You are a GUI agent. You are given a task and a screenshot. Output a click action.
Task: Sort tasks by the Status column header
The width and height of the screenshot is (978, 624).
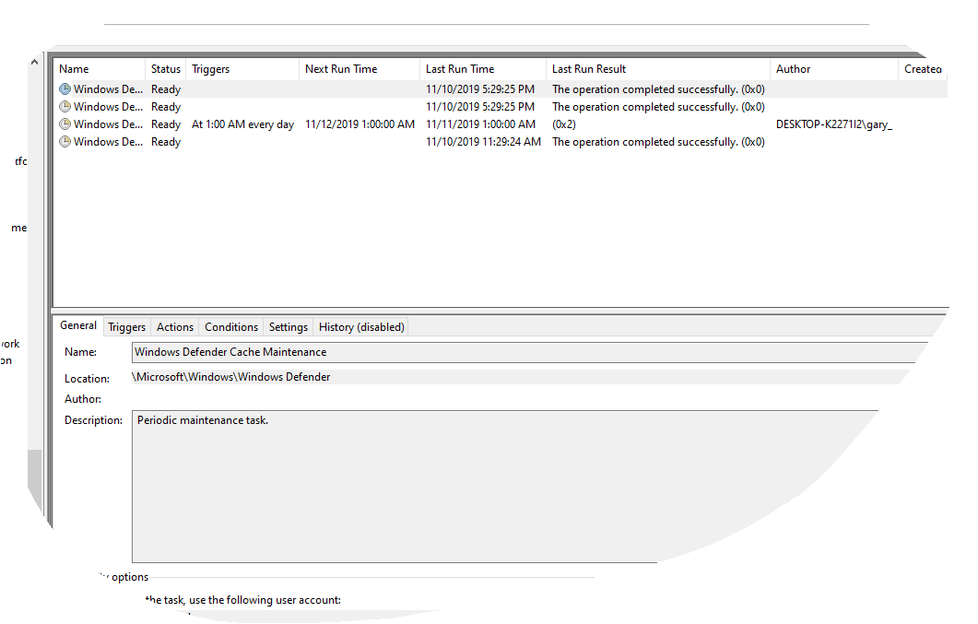click(166, 69)
